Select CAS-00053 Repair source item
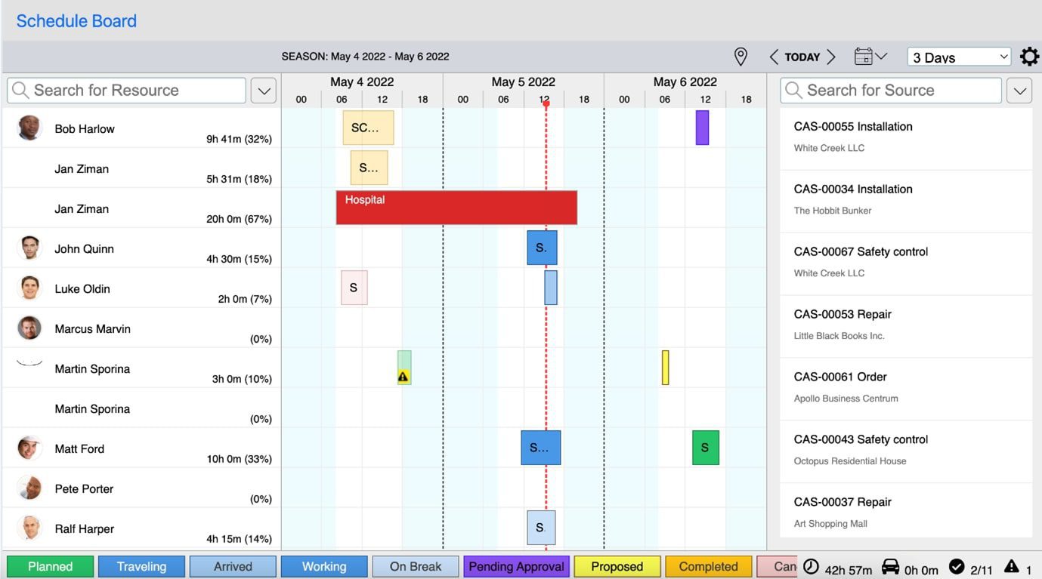Image resolution: width=1042 pixels, height=579 pixels. point(905,325)
